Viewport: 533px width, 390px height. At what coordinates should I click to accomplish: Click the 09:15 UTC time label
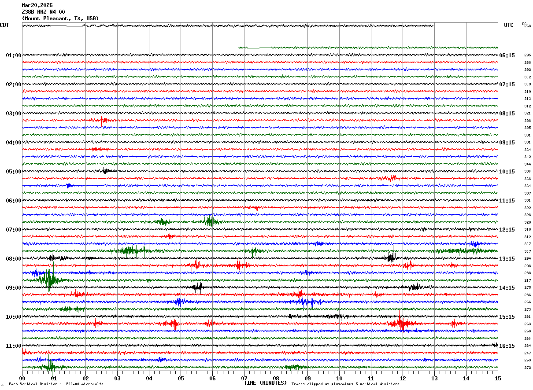point(507,143)
